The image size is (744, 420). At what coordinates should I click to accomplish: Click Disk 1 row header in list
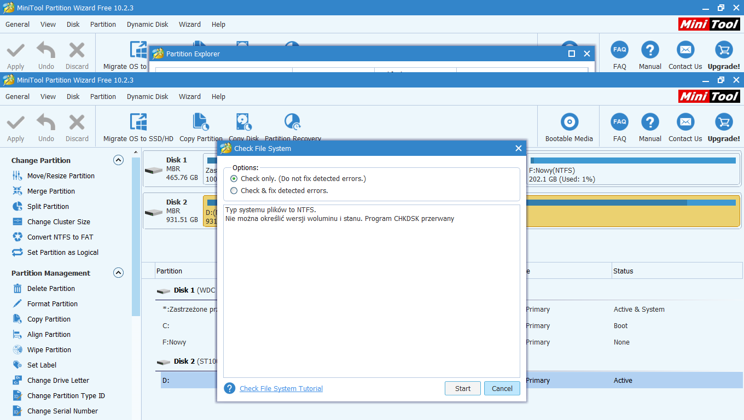point(186,290)
